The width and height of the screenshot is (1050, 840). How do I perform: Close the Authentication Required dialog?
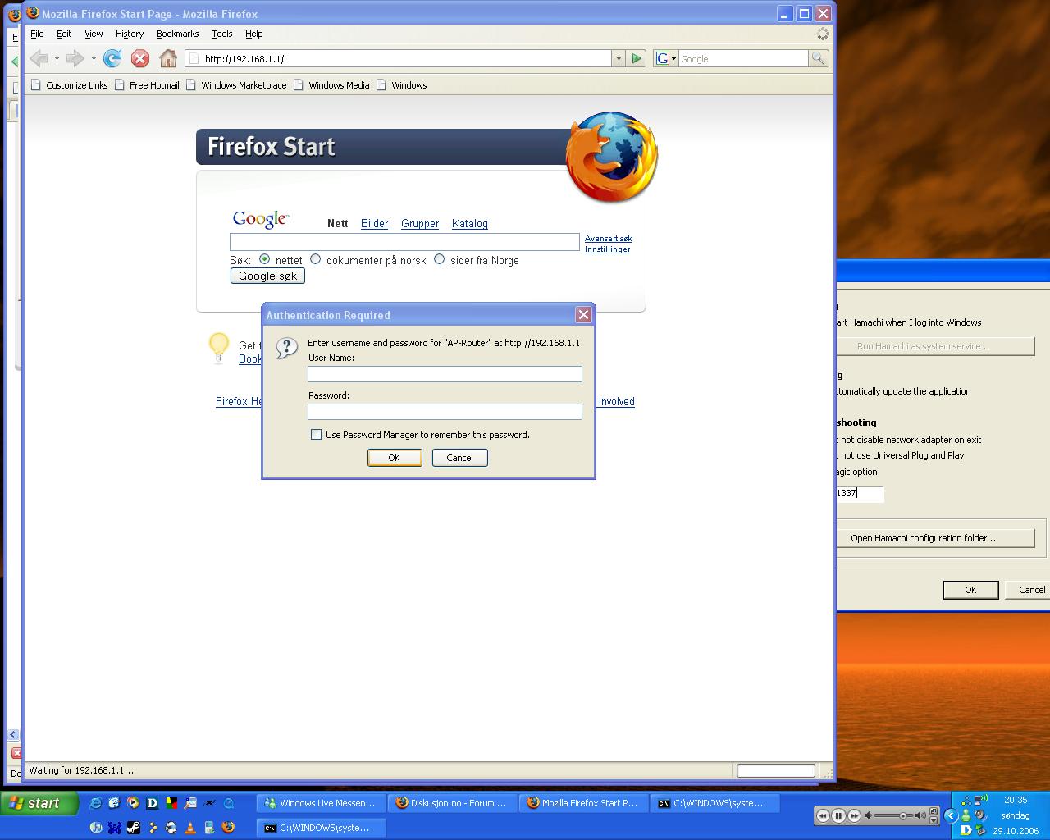[x=583, y=314]
